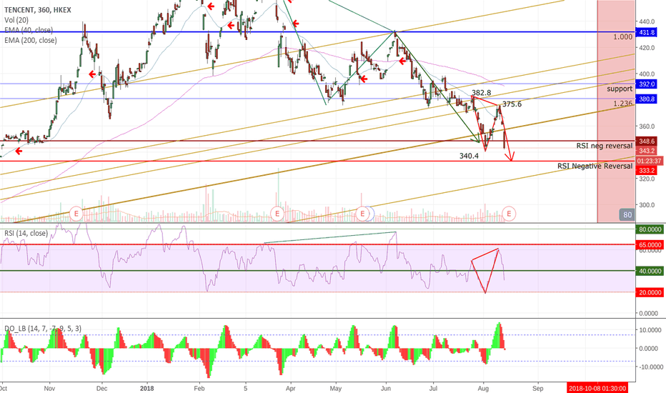Select the 300.0 price axis tick
Screen dimensions: 666x393
click(x=647, y=205)
